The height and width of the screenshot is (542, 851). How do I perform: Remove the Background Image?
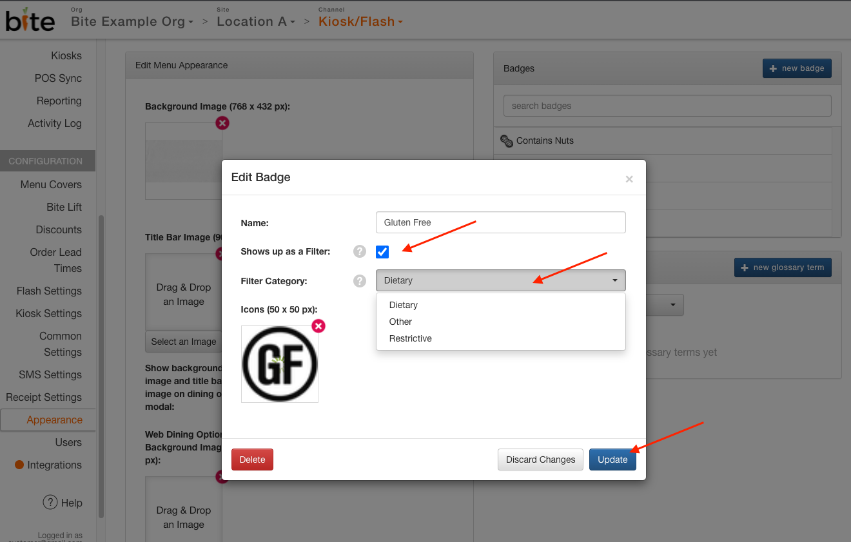click(x=222, y=122)
